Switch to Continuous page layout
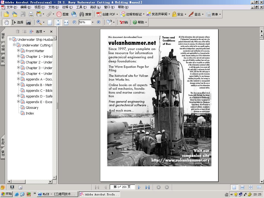Viewport: 264px width, 198px height. (x=242, y=187)
